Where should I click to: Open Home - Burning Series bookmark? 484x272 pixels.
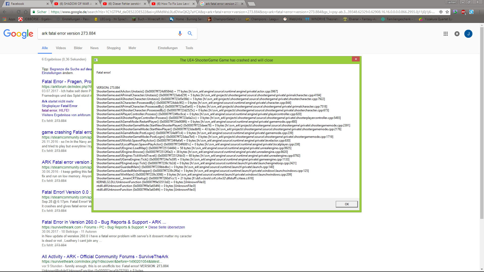point(187,19)
